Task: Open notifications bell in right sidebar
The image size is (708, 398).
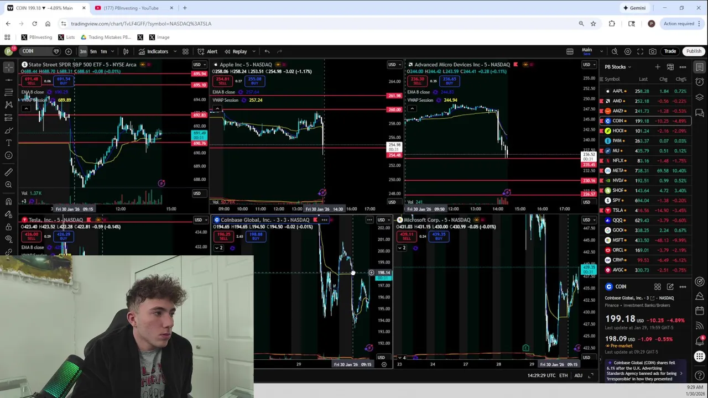Action: click(700, 342)
